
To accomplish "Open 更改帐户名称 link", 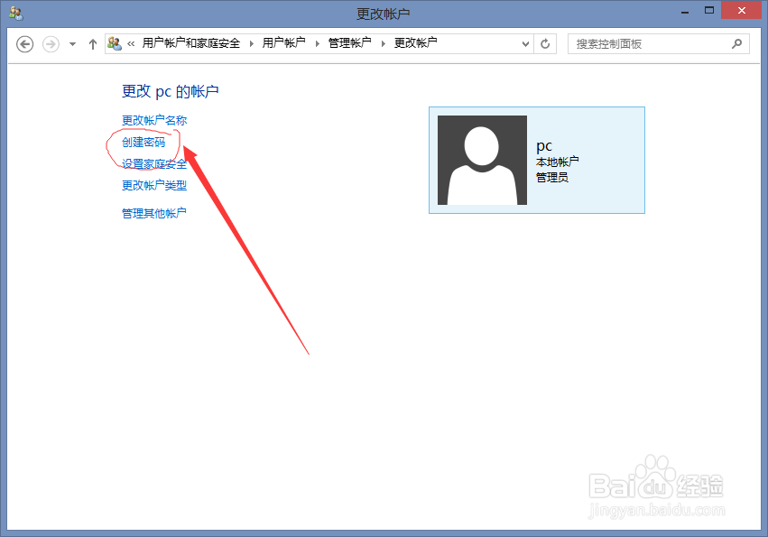I will coord(154,121).
